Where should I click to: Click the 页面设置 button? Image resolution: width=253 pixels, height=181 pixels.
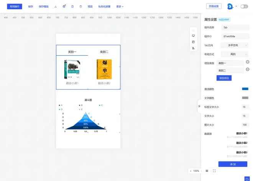214,7
